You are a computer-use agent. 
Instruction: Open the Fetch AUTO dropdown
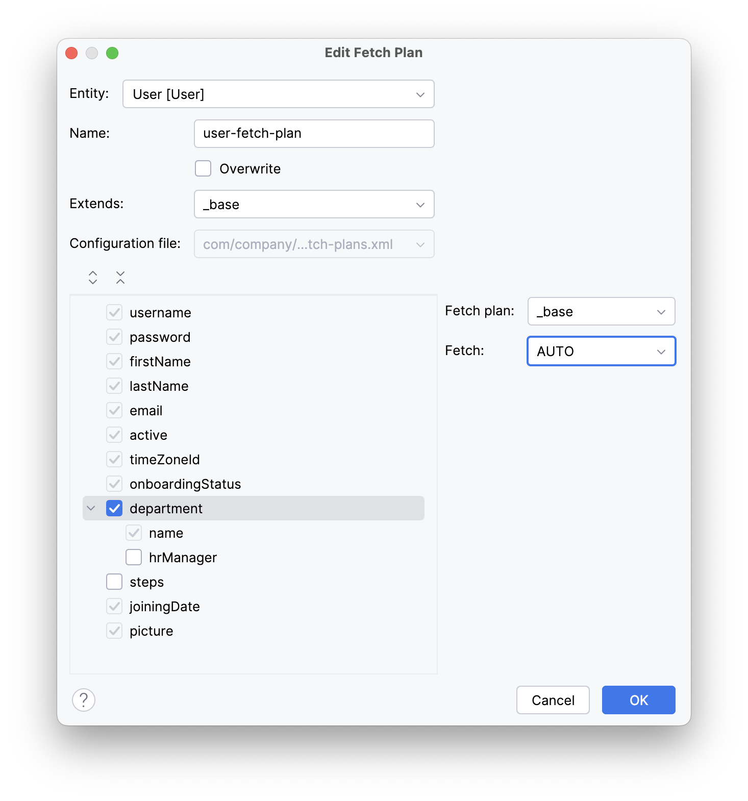(x=601, y=351)
